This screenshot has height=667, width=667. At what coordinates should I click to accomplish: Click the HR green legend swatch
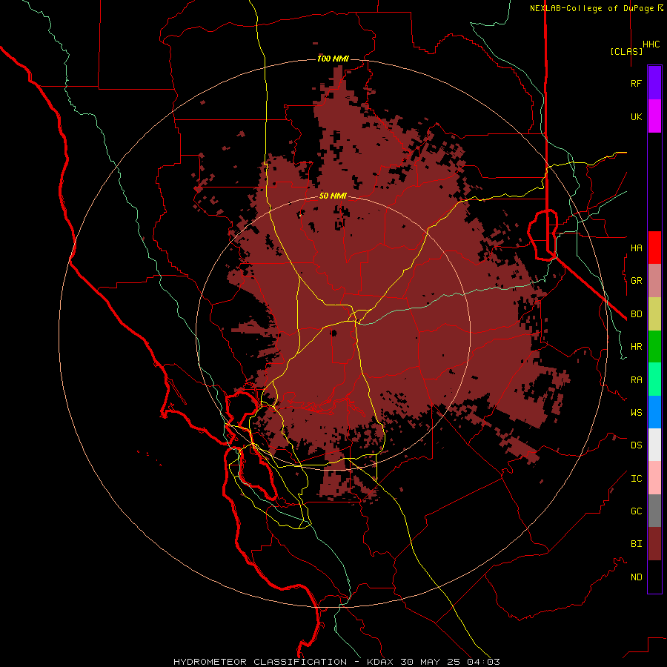click(x=654, y=346)
